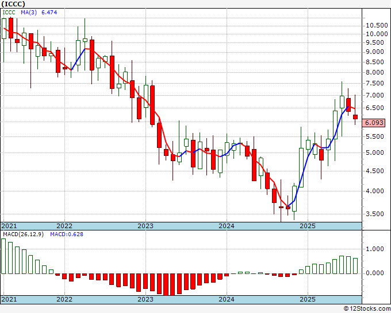Click the last red candlestick near 6.093
Viewport: 391px width, 313px height.
tap(355, 117)
